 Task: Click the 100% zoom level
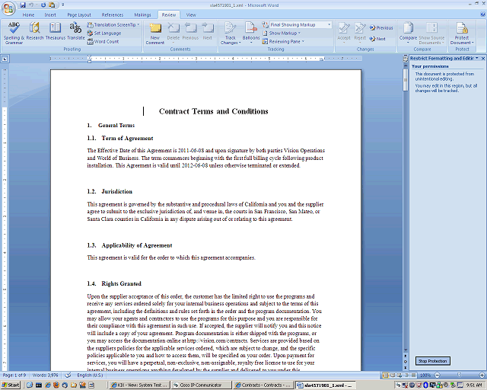[x=425, y=375]
